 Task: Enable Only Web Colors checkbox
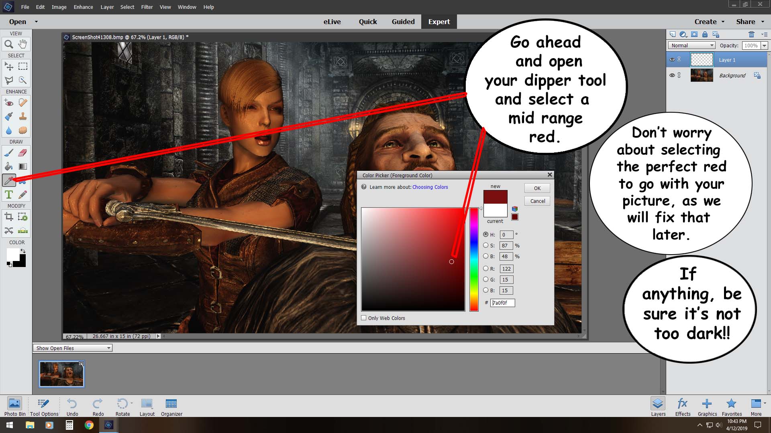point(364,318)
